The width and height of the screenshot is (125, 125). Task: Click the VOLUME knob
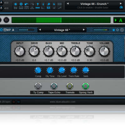tap(104, 51)
